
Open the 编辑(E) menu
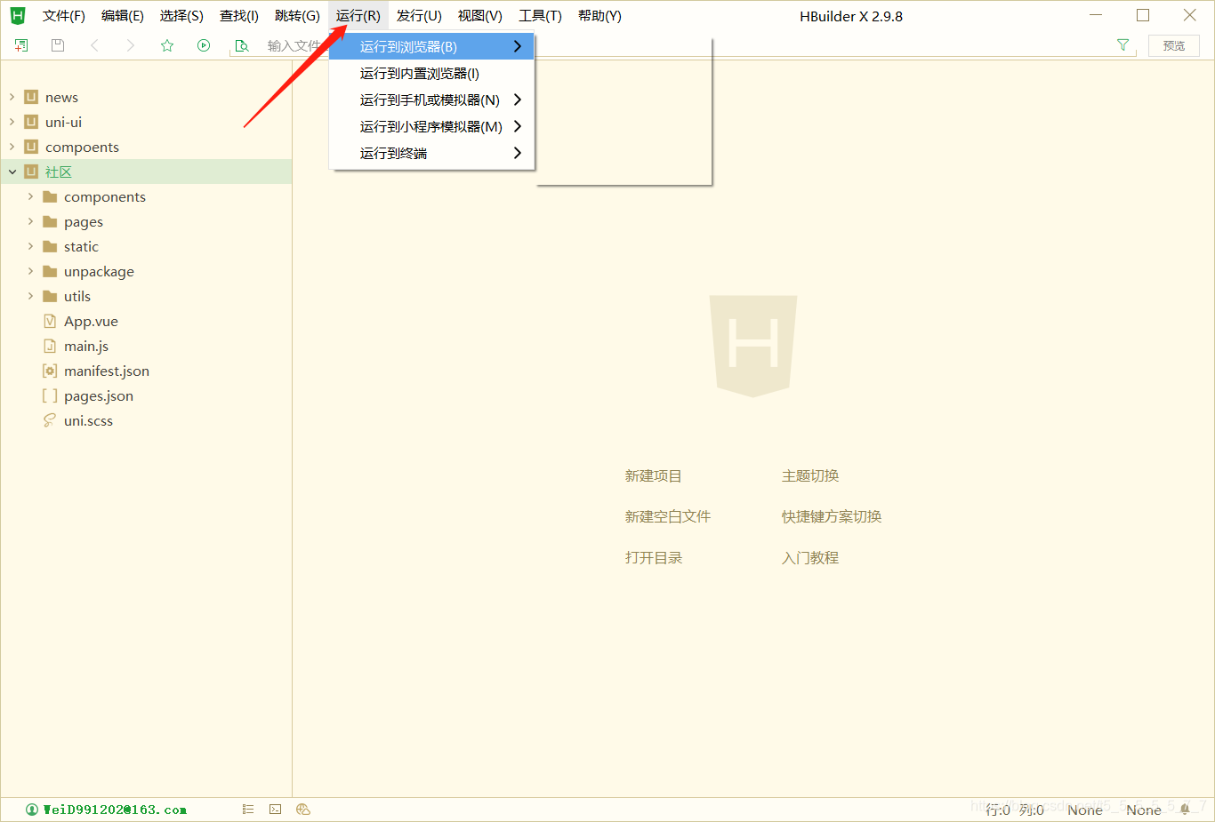pos(123,16)
